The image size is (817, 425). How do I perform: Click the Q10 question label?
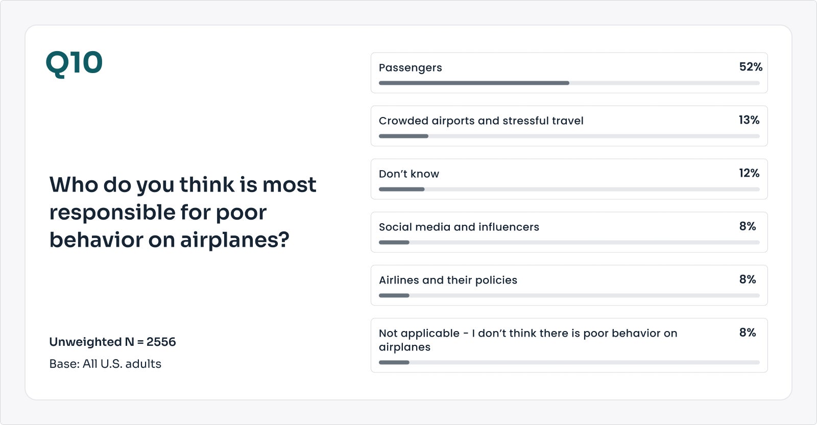point(74,63)
